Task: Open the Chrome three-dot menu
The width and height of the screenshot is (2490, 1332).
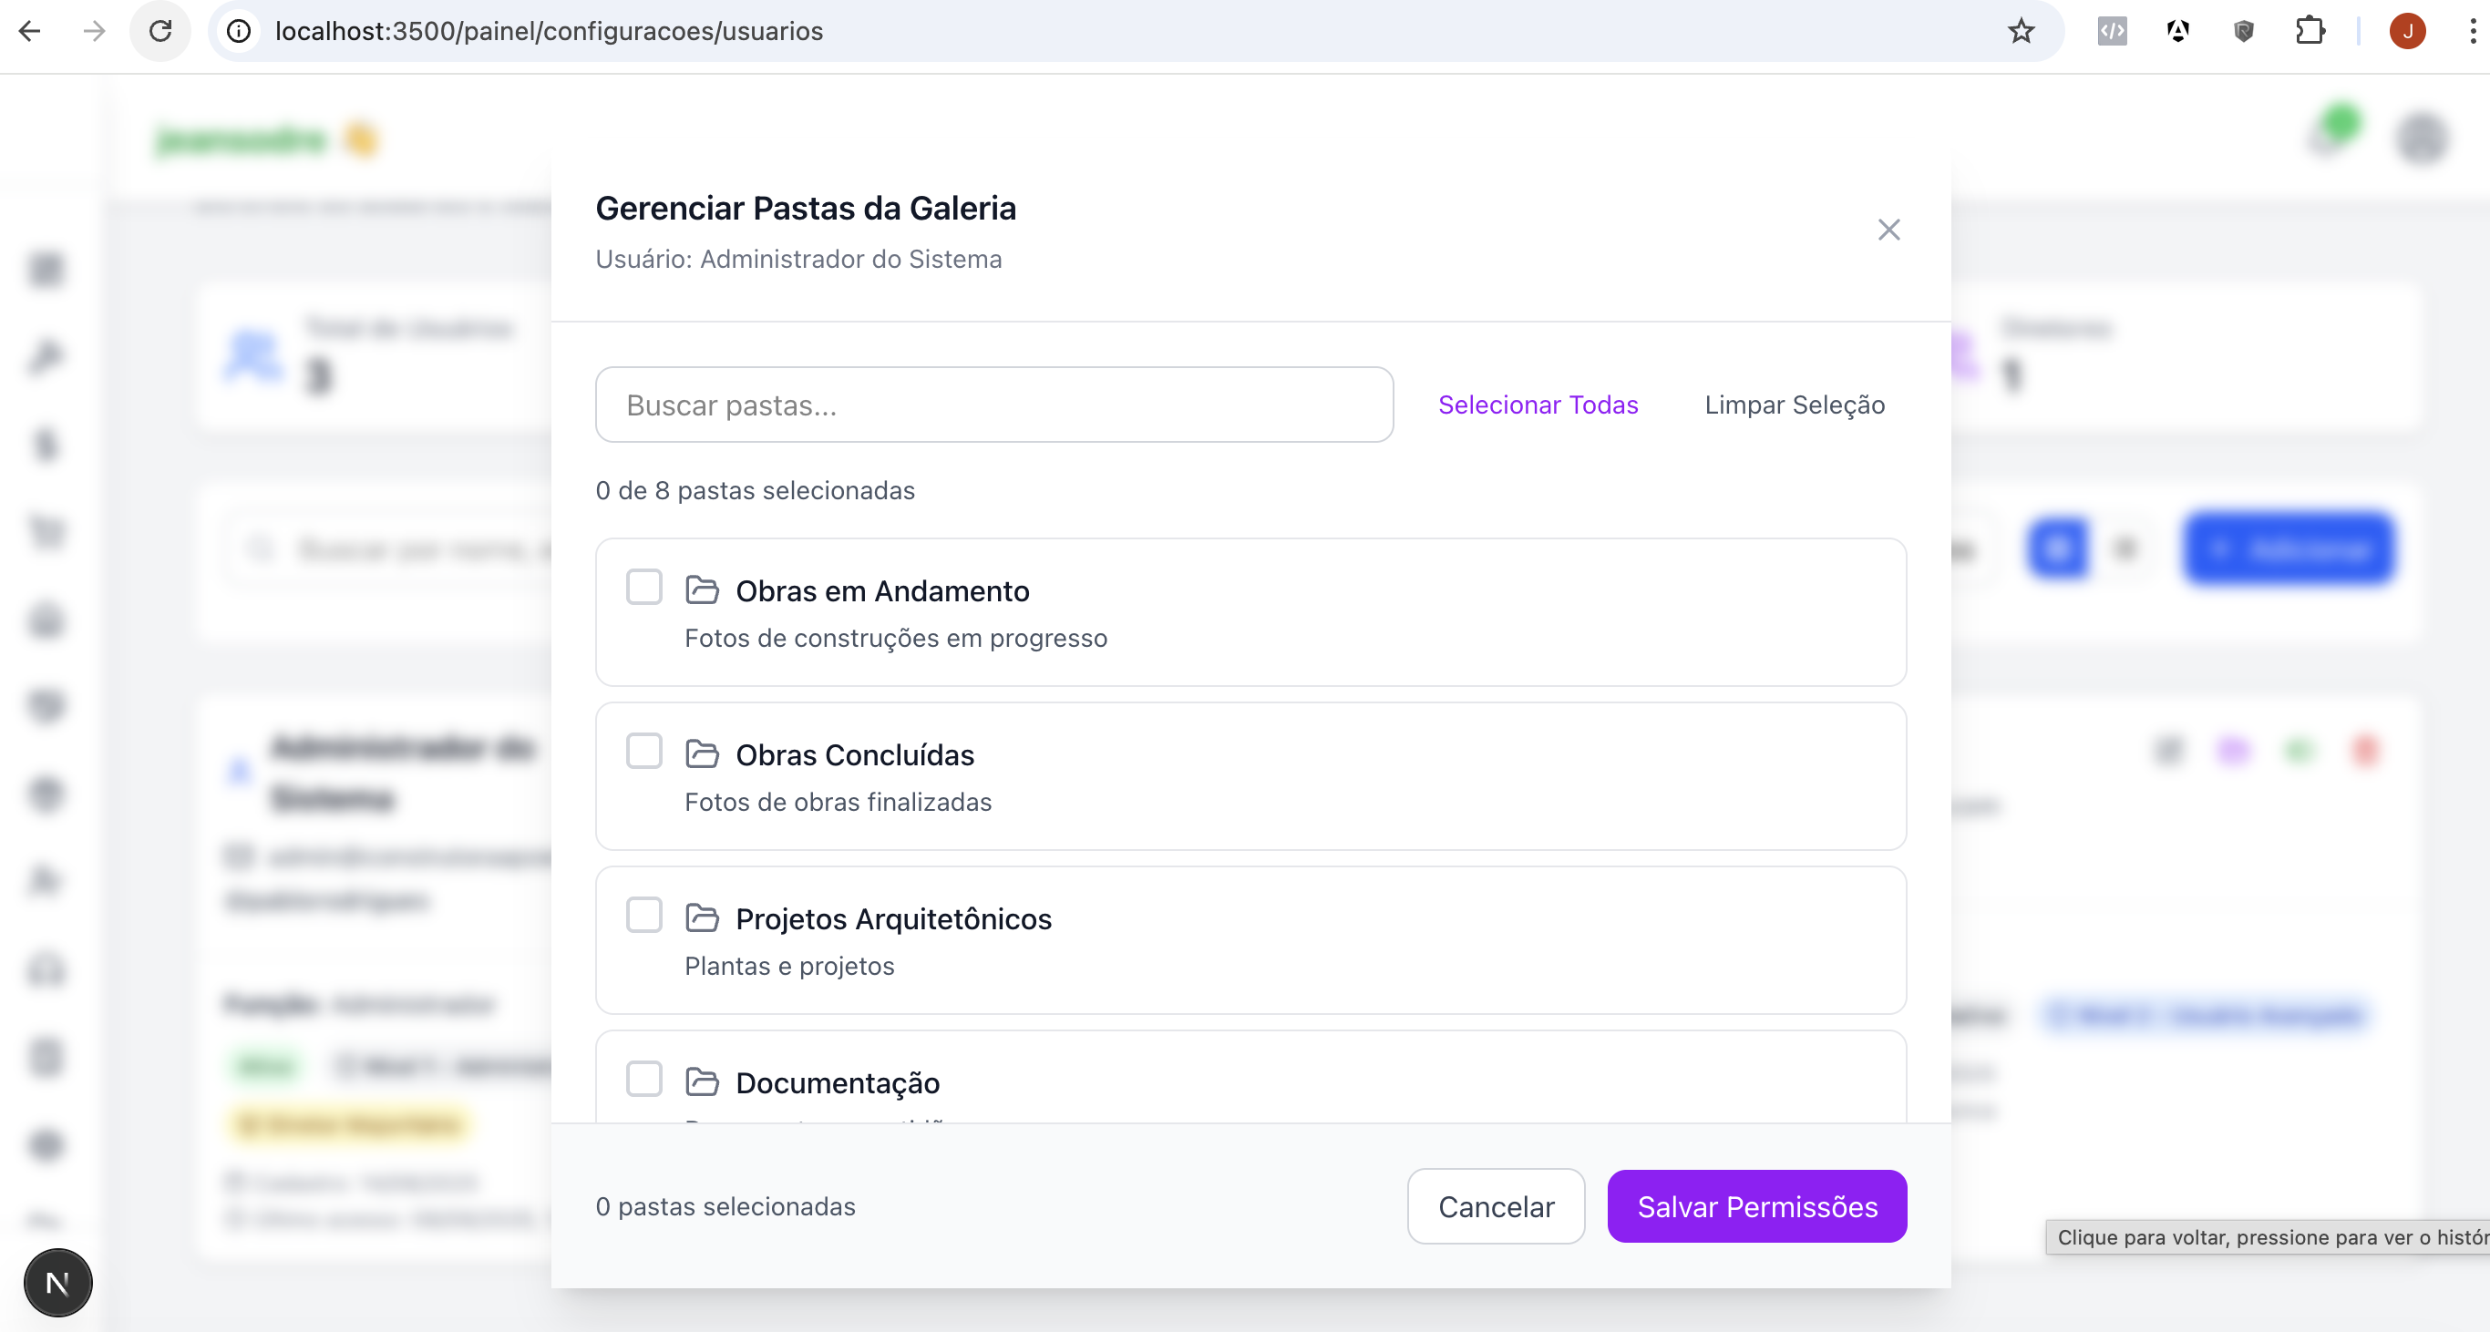Action: (2473, 31)
